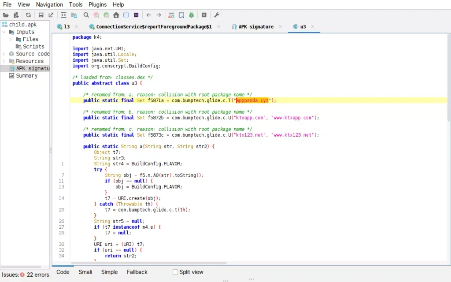Click the "www.ktx123.net" string in code

click(293, 135)
